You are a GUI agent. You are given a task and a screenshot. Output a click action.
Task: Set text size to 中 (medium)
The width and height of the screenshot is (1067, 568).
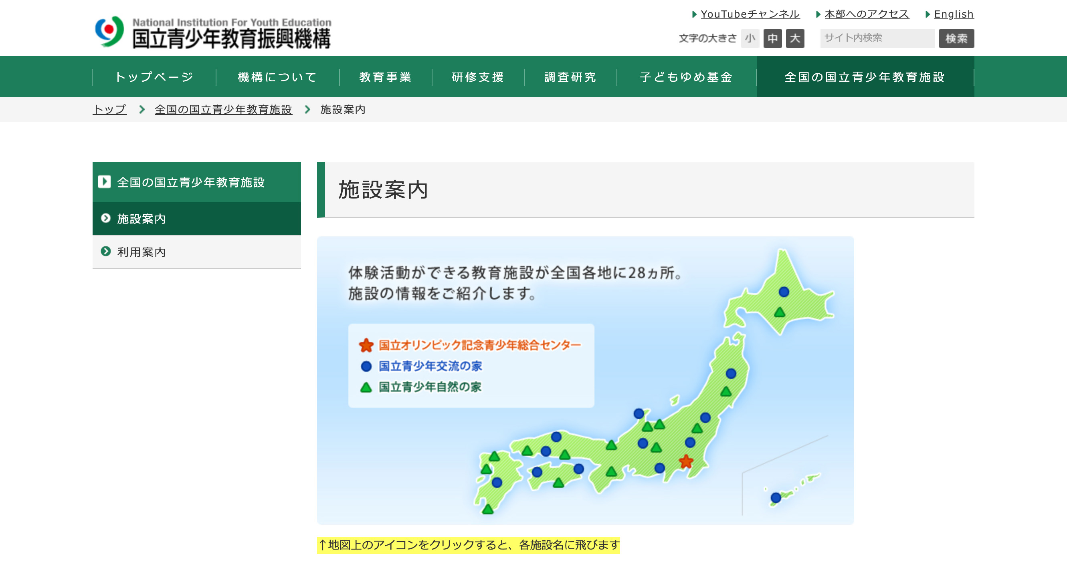[772, 38]
